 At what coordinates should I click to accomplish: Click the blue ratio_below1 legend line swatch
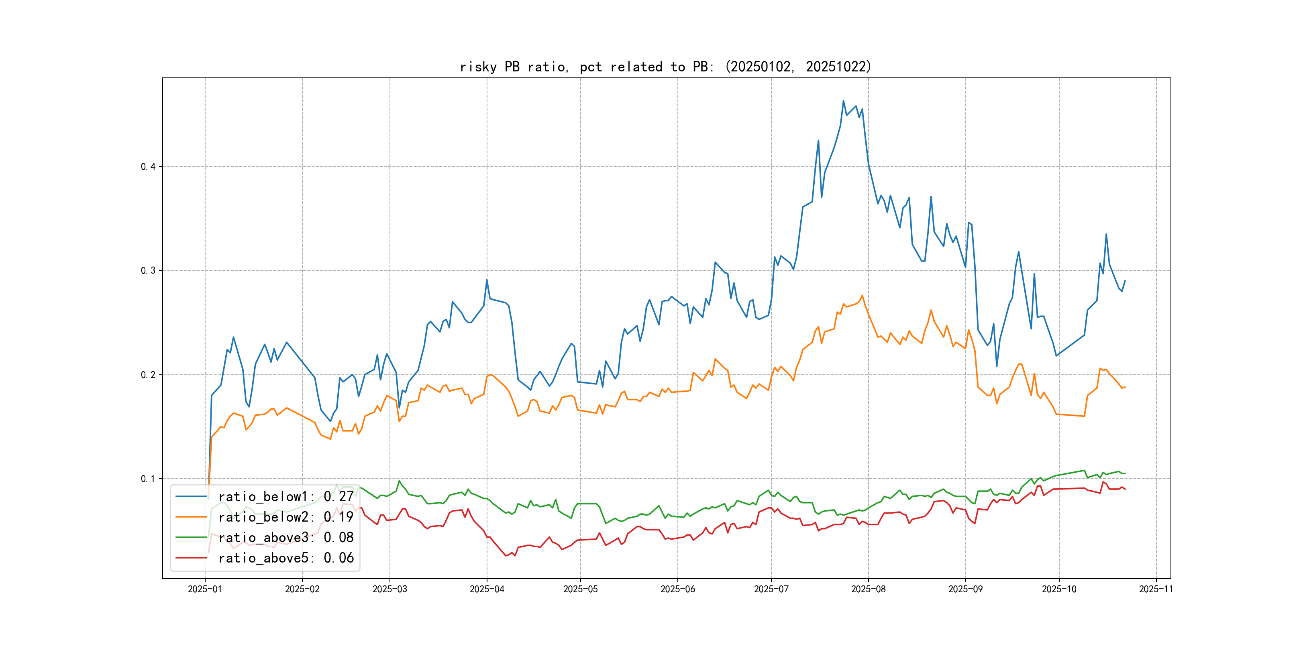(x=191, y=497)
